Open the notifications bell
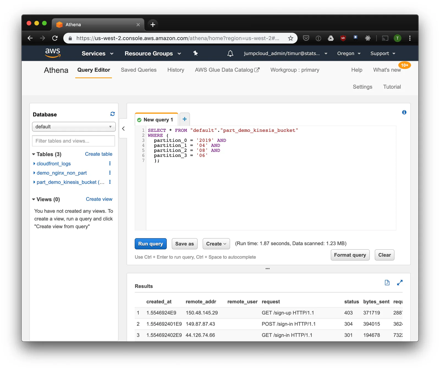Viewport: 440px width, 370px height. click(230, 54)
